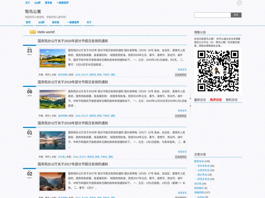The height and width of the screenshot is (198, 265).
Task: Click the 2020 tag under the 2020 post
Action: [78, 75]
